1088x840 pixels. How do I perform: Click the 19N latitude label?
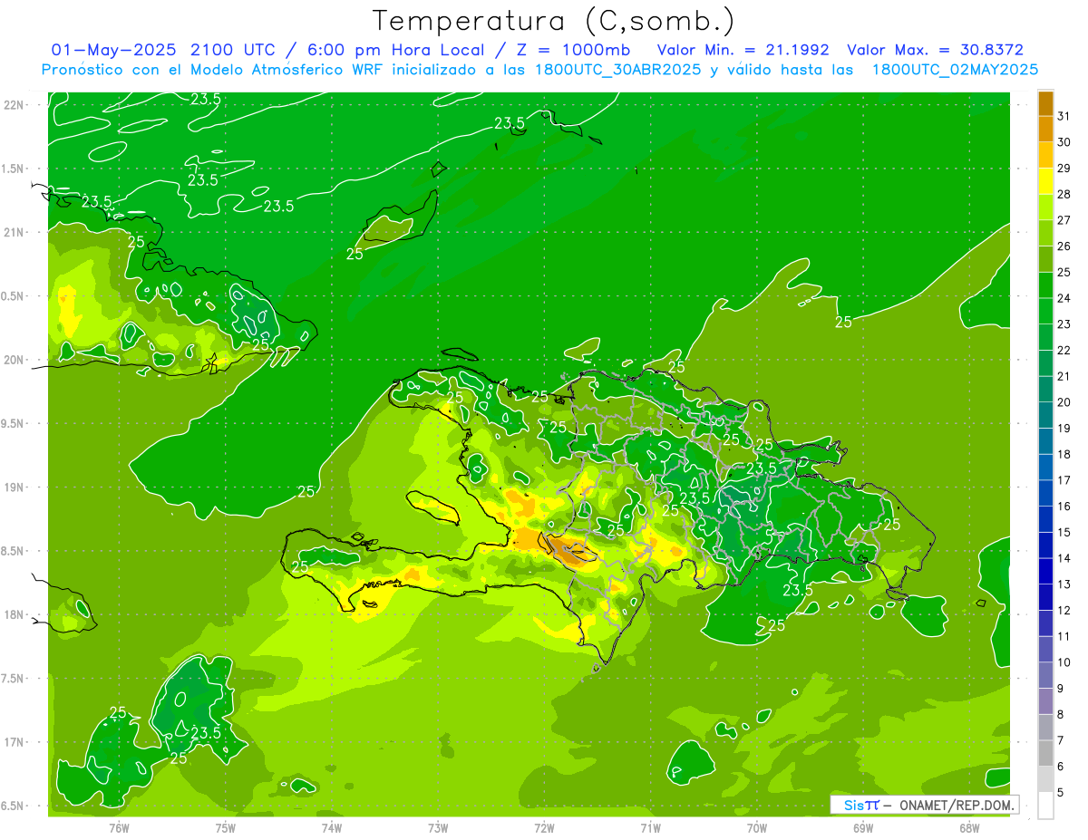point(15,488)
